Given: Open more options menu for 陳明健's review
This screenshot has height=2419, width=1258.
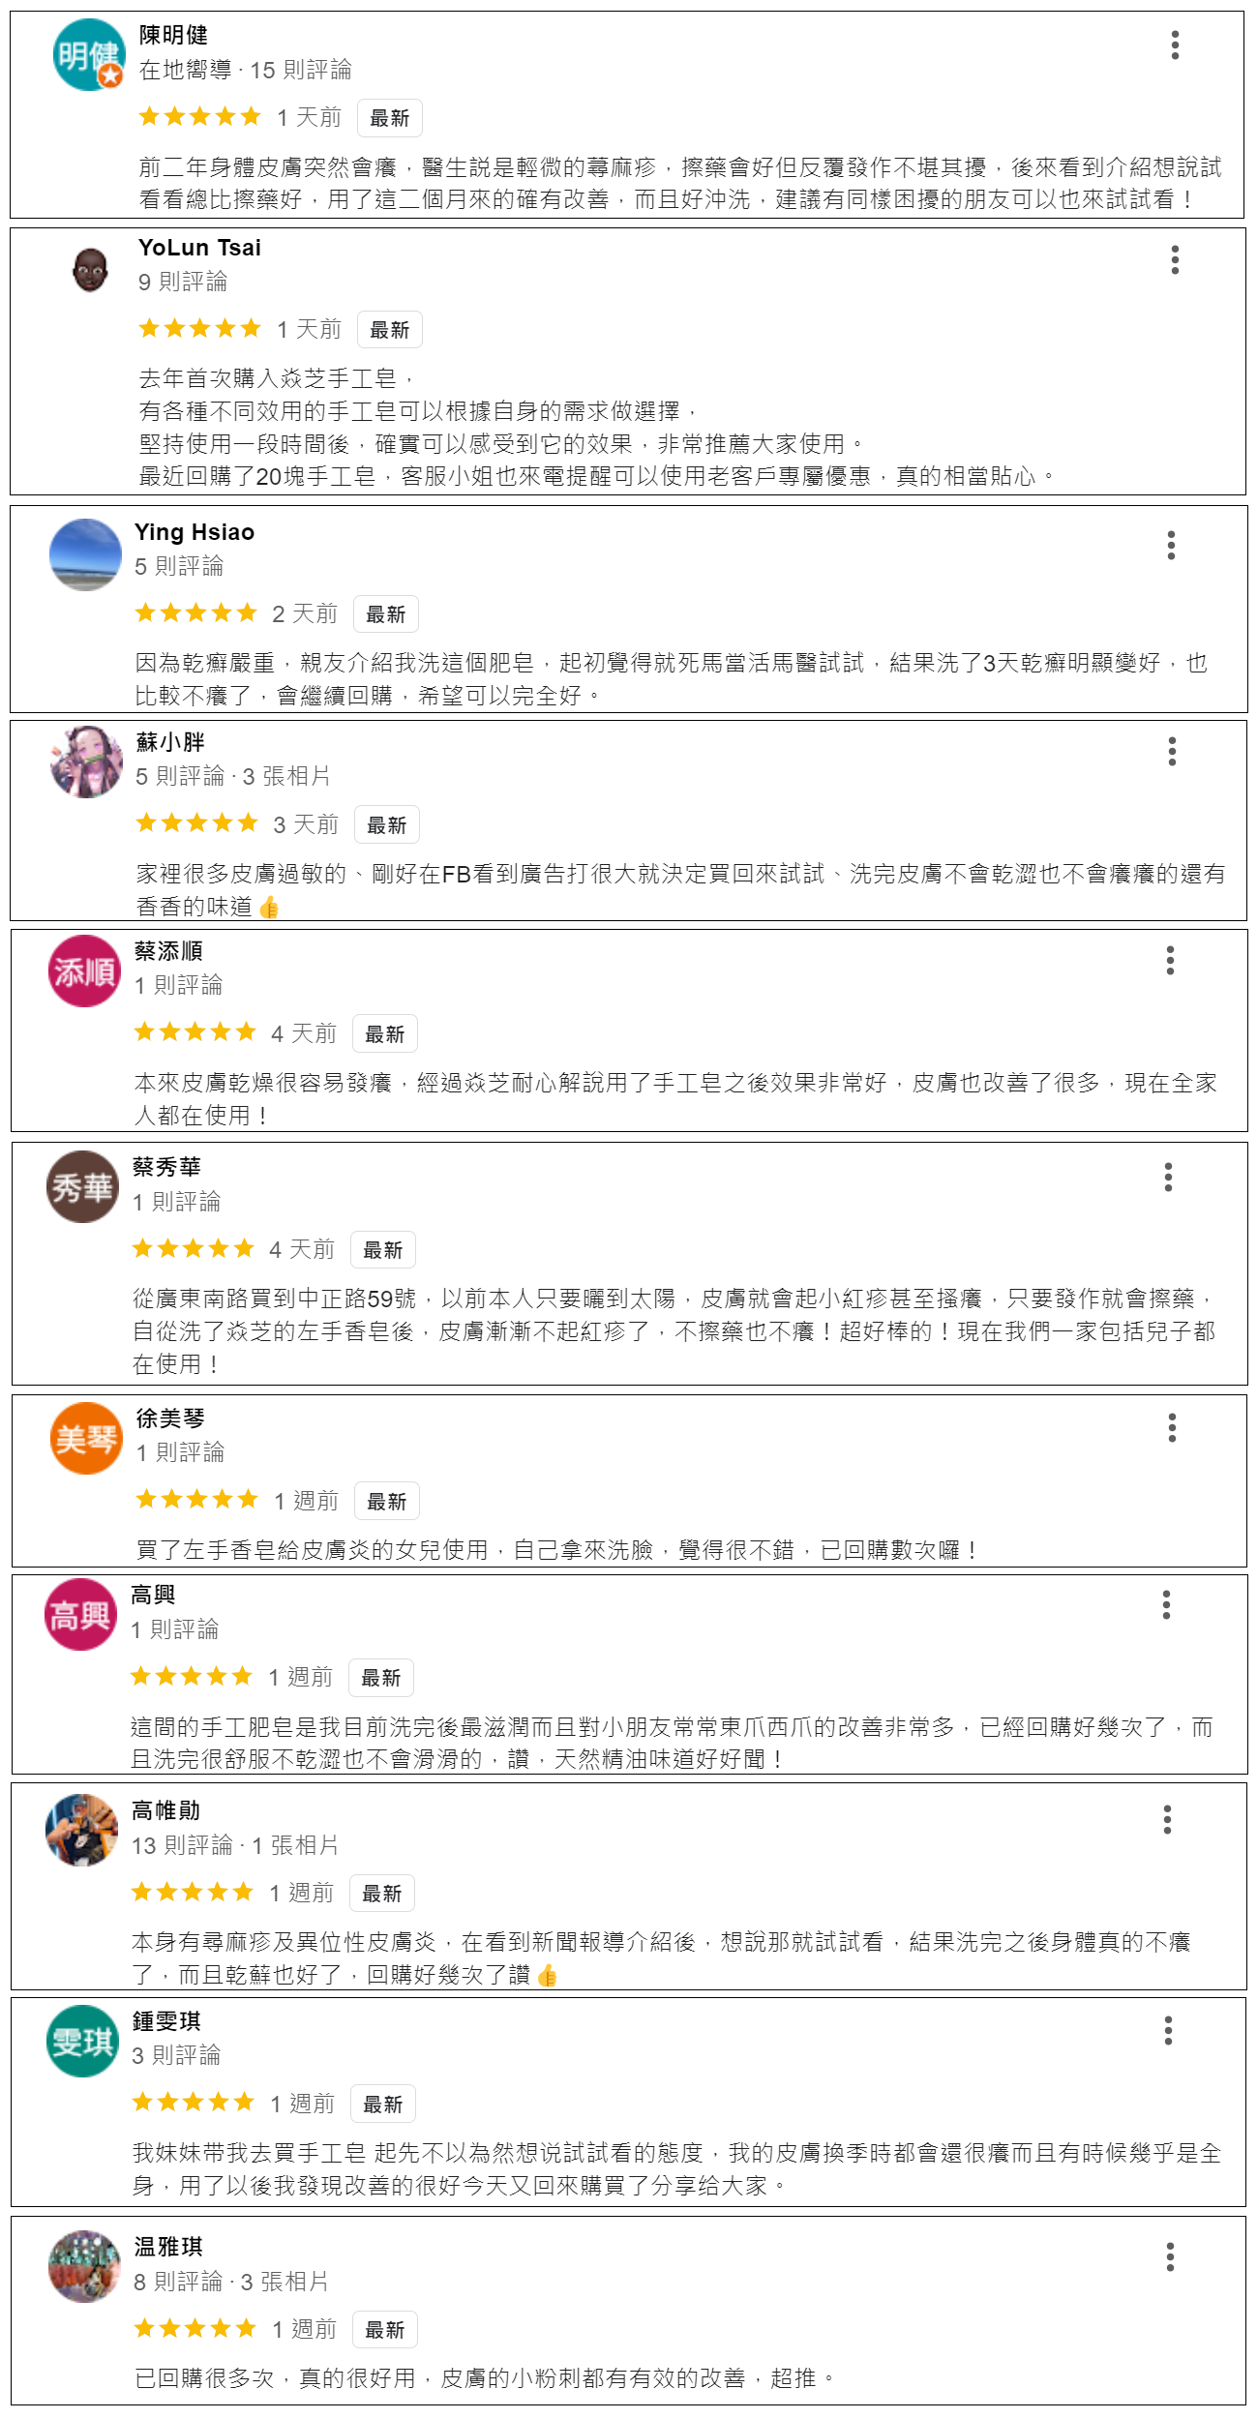Looking at the screenshot, I should click(1175, 45).
